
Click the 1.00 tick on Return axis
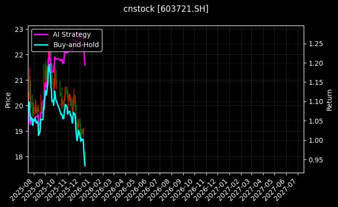point(315,140)
